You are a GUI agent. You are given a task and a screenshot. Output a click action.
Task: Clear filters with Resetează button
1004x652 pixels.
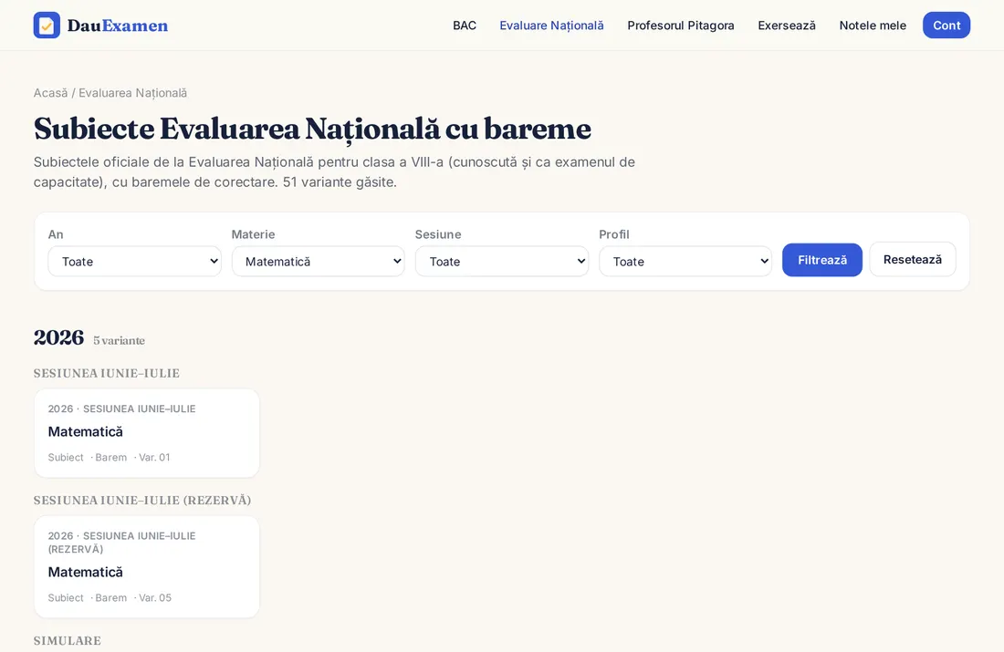(913, 259)
